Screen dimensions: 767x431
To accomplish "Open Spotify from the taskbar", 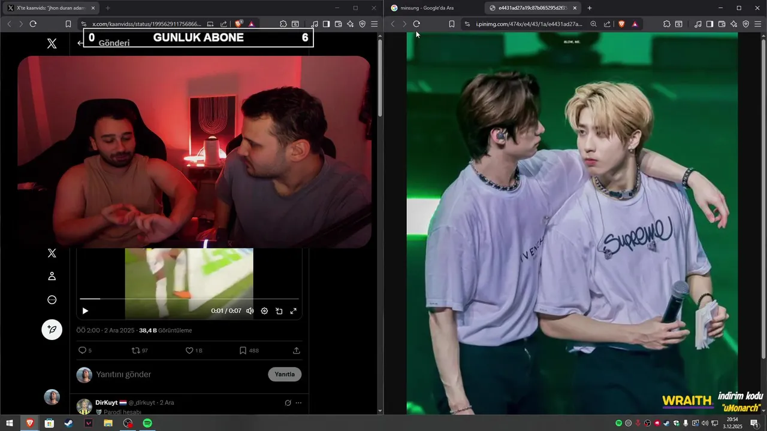I will (147, 423).
